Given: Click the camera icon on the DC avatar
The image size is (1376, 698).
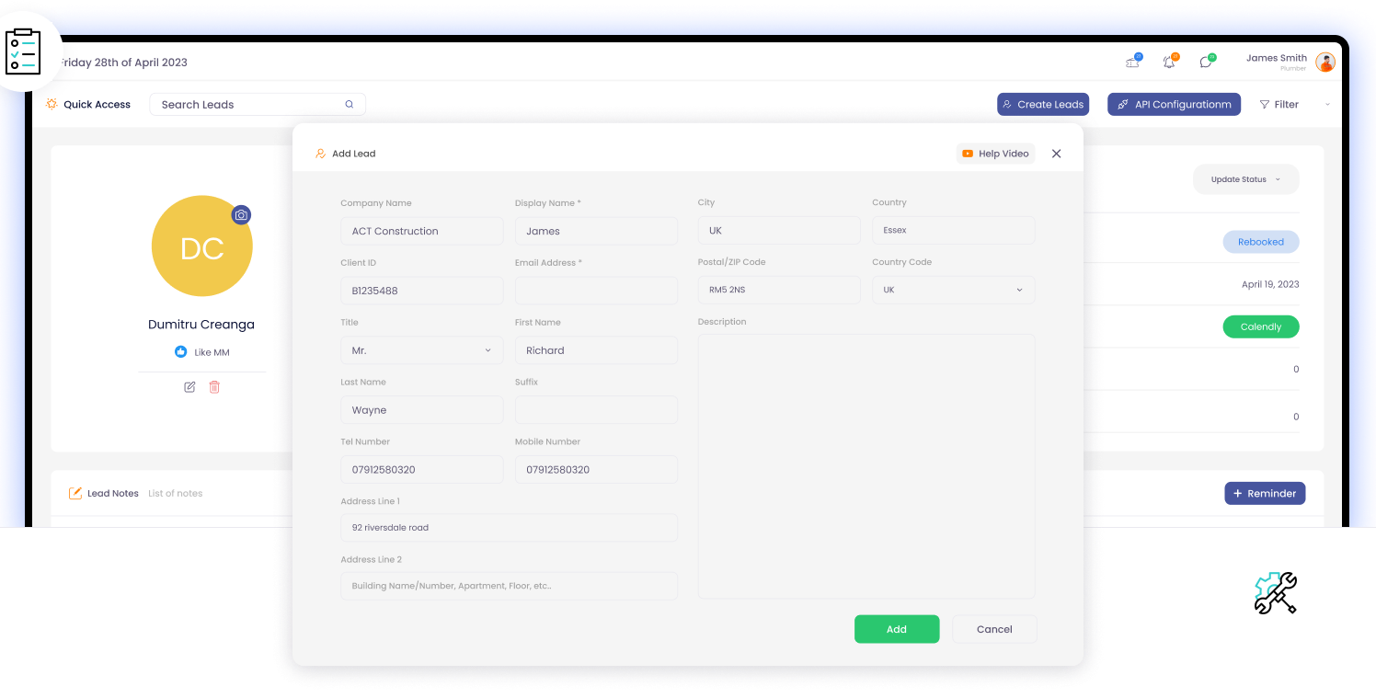Looking at the screenshot, I should pyautogui.click(x=241, y=215).
